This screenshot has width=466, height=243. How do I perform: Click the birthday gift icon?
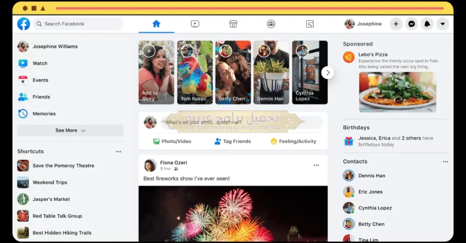[x=349, y=141]
